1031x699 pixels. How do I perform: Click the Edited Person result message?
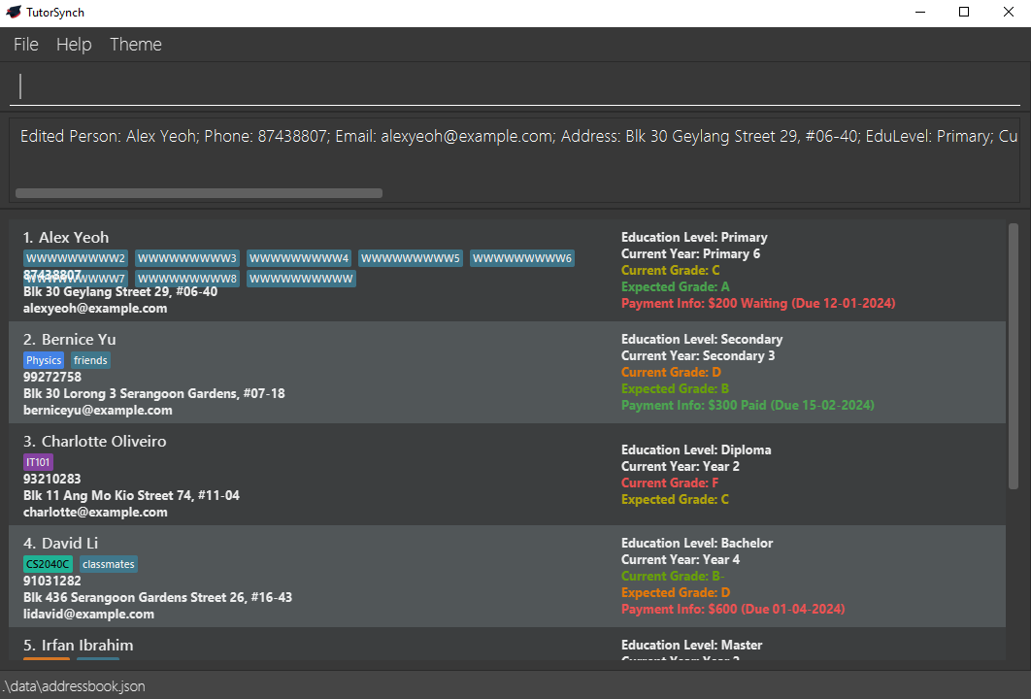(x=518, y=136)
